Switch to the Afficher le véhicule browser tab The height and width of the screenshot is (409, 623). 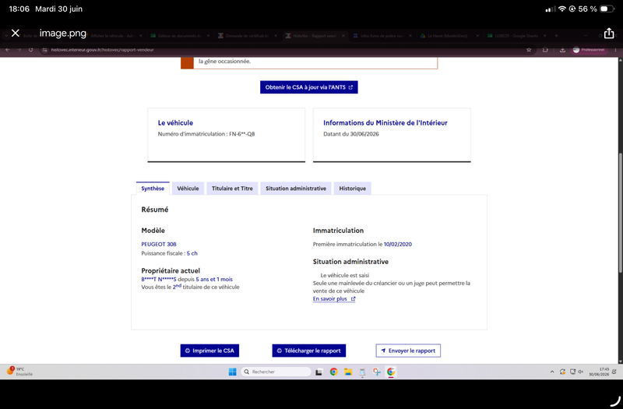(113, 36)
